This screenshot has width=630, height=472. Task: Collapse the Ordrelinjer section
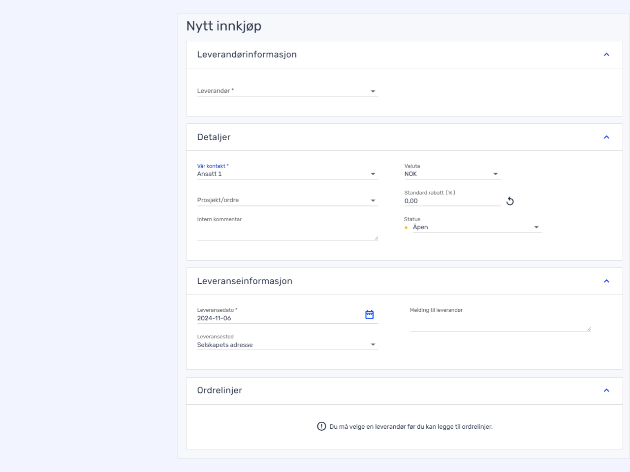click(x=606, y=390)
